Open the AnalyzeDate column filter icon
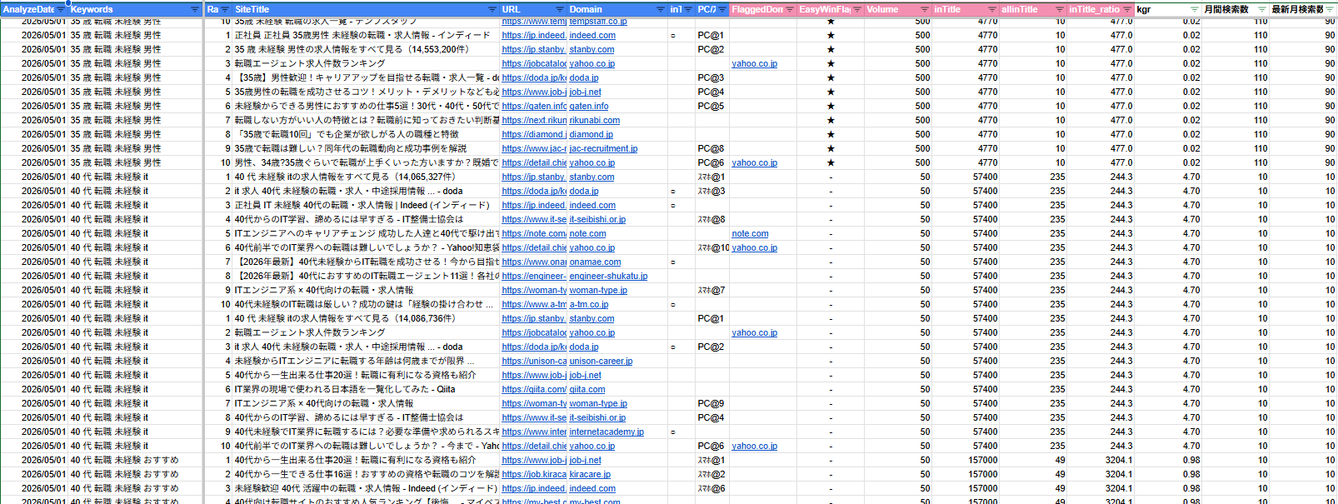1338x504 pixels. coord(61,10)
